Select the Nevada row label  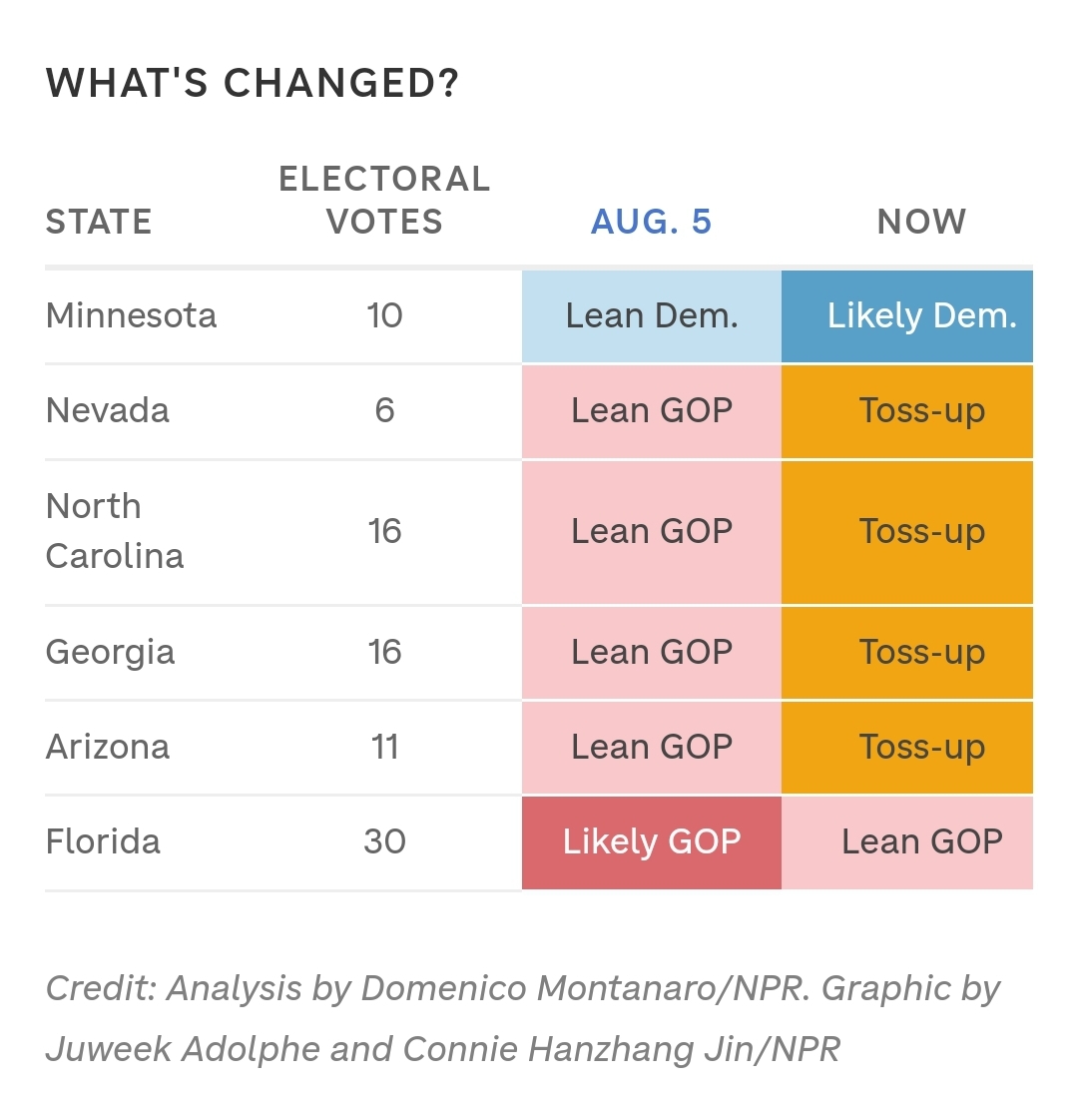pyautogui.click(x=108, y=410)
